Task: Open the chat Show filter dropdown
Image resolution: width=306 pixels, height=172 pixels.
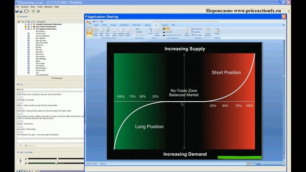Action: 52,89
